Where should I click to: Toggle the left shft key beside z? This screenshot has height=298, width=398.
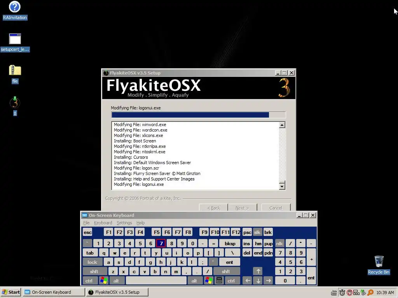click(x=95, y=271)
